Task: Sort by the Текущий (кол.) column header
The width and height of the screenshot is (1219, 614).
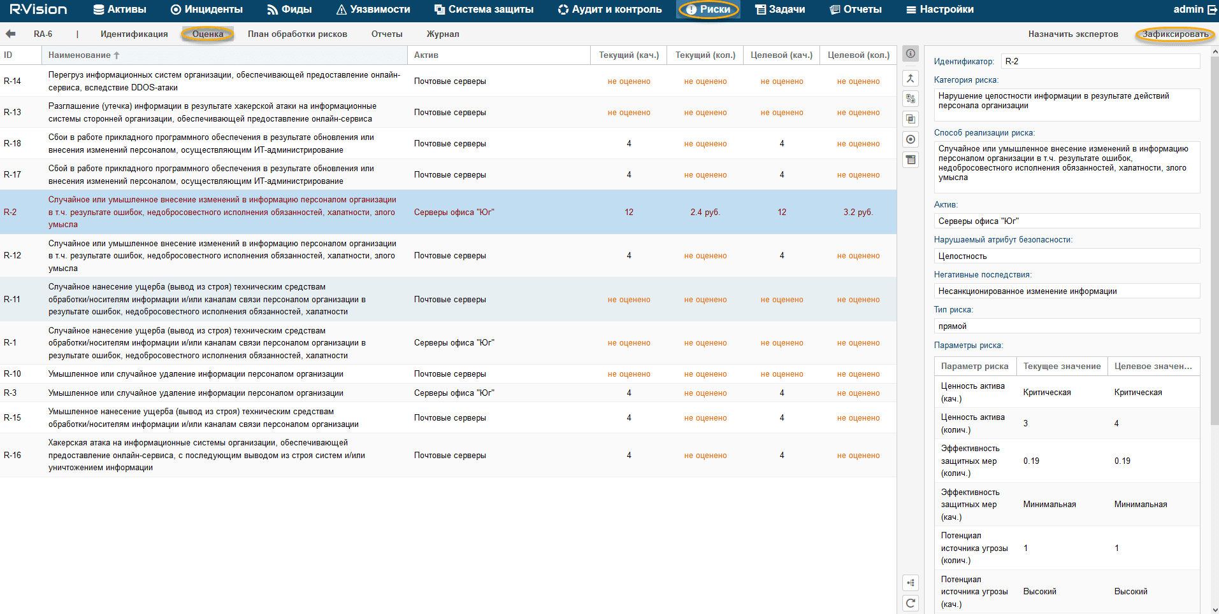Action: point(705,55)
